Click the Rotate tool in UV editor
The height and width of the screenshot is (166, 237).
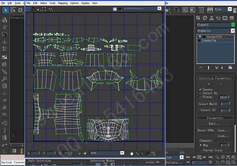tap(33, 9)
